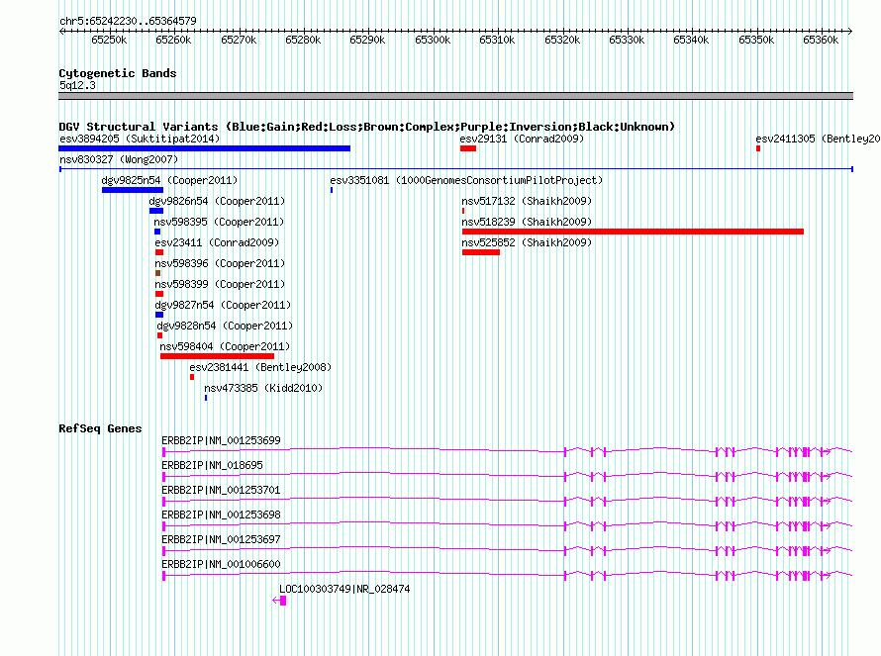Click the DGV Structural Variants track title
Viewport: 881px width, 656px height.
[x=367, y=127]
